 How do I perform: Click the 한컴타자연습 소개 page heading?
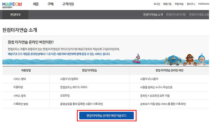click(20, 30)
